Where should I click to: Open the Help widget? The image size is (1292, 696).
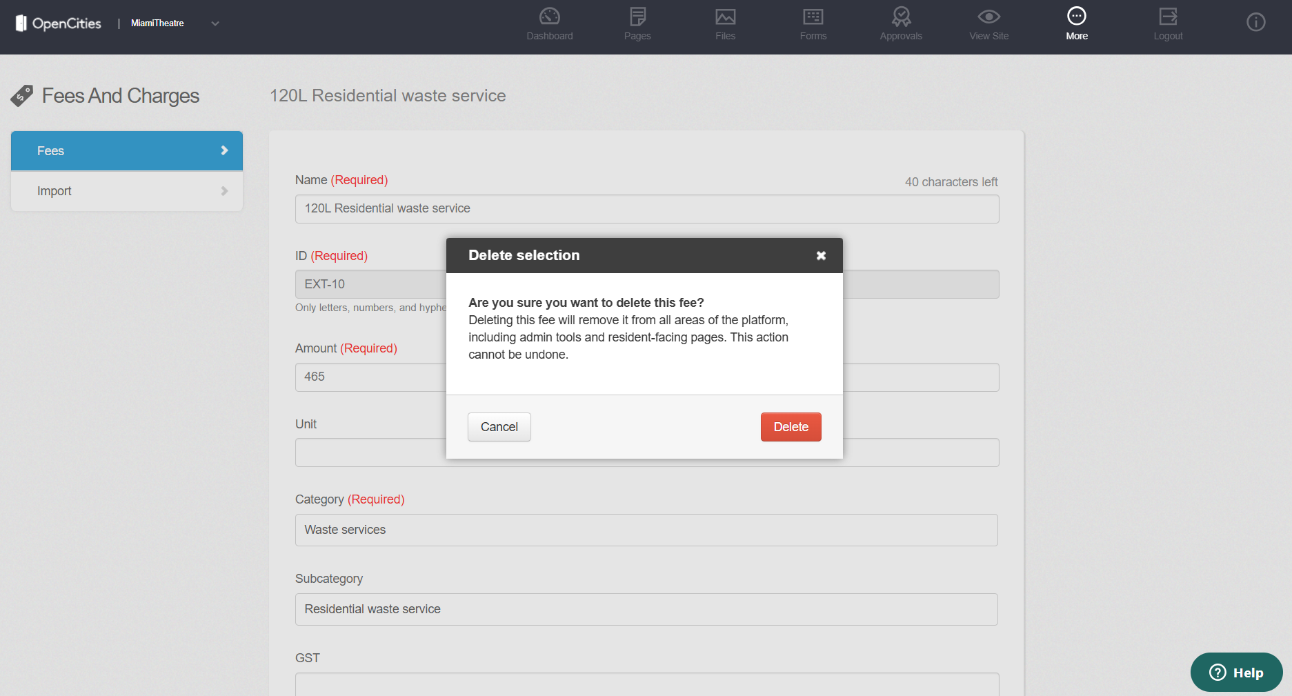click(1236, 673)
